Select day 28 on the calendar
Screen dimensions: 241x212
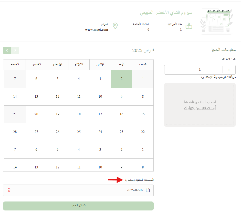click(15, 132)
